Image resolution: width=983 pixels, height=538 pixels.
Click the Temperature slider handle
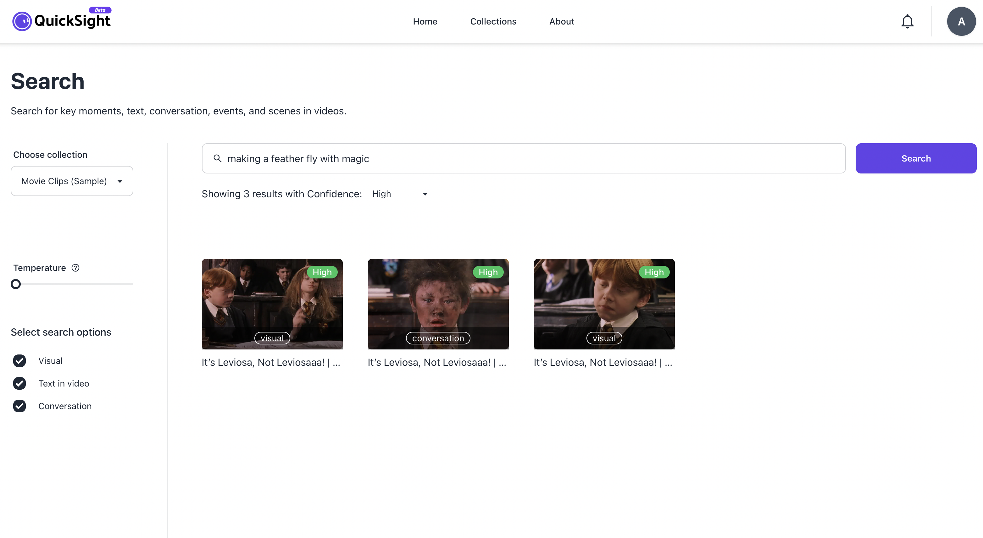tap(16, 284)
